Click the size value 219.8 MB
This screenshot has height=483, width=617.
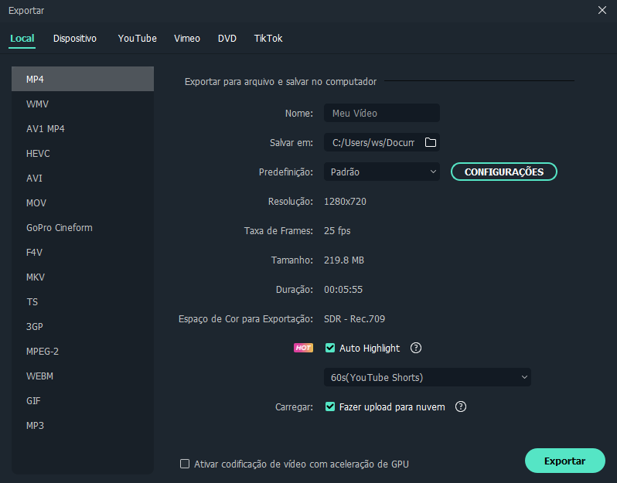point(344,260)
